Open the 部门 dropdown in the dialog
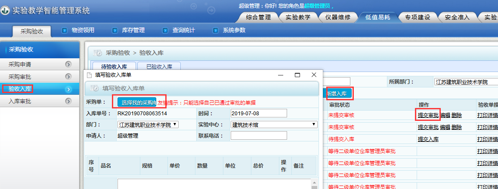The width and height of the screenshot is (498, 189). pos(148,125)
